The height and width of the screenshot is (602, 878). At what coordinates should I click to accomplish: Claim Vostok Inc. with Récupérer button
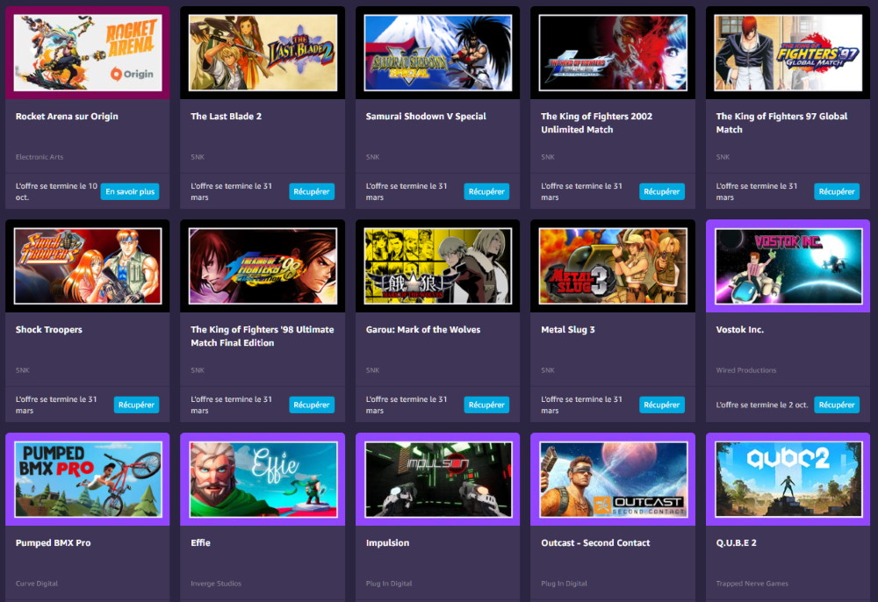click(x=837, y=405)
